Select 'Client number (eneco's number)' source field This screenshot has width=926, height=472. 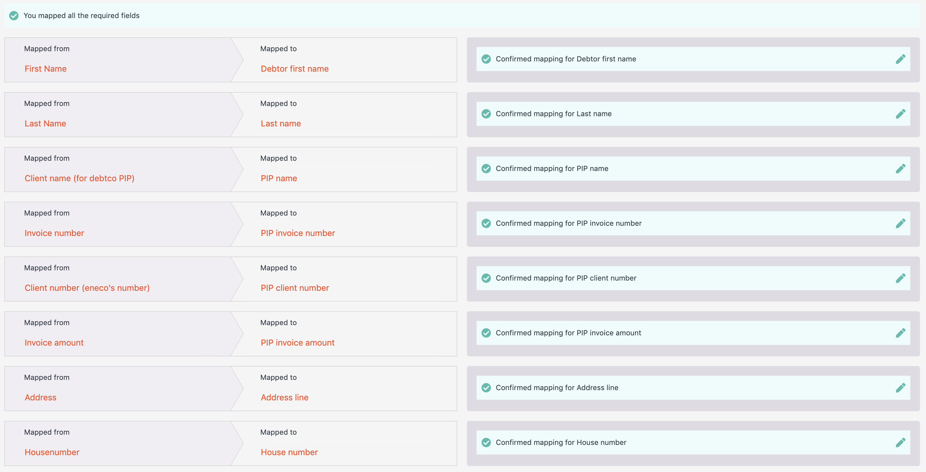[x=87, y=288]
